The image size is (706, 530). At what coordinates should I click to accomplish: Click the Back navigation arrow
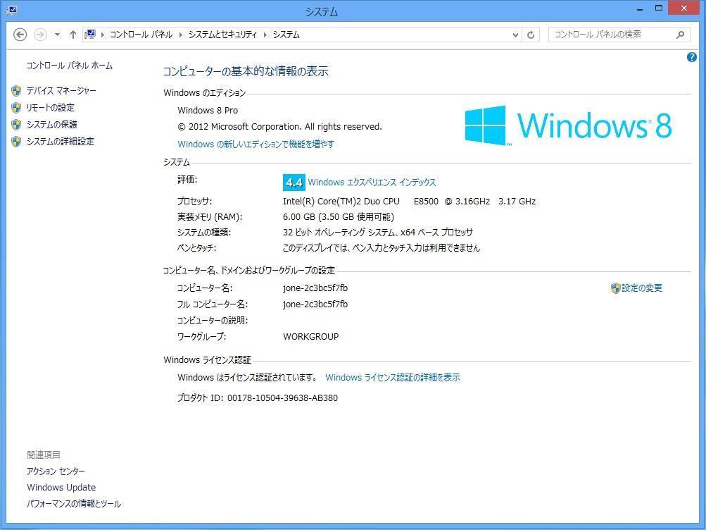pyautogui.click(x=20, y=35)
